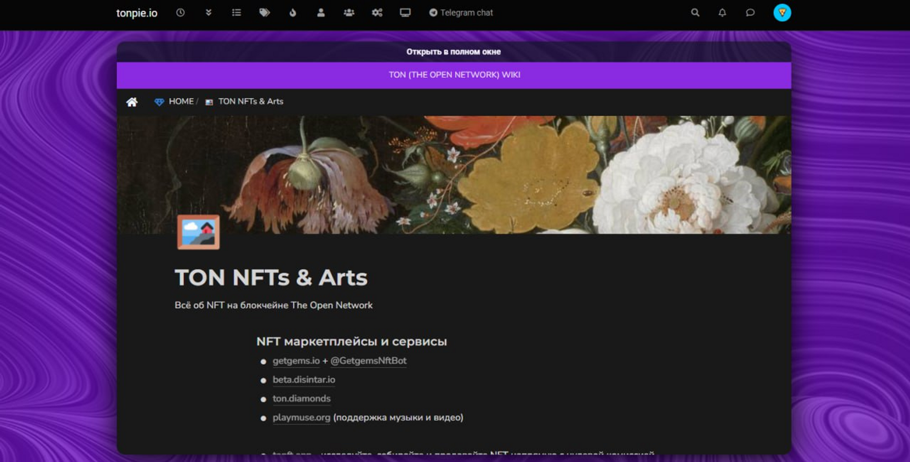
Task: Open the recent posts clock icon
Action: point(180,13)
